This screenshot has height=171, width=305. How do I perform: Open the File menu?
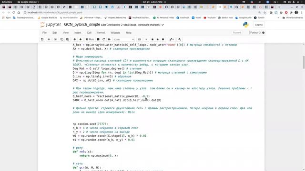[x=44, y=33]
